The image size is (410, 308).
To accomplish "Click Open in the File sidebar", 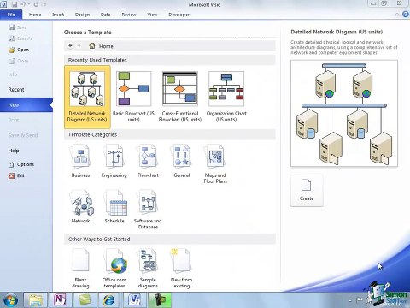I will pos(19,50).
